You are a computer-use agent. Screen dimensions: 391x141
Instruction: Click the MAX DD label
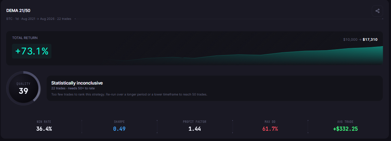coord(270,122)
